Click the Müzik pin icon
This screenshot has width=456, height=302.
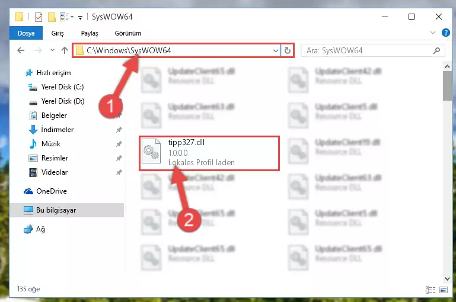pos(119,144)
